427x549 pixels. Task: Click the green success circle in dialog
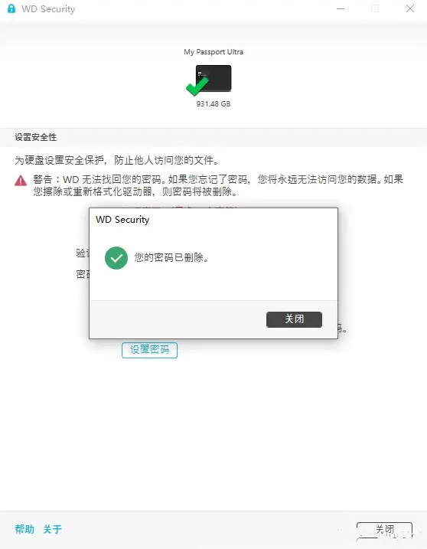[x=116, y=258]
